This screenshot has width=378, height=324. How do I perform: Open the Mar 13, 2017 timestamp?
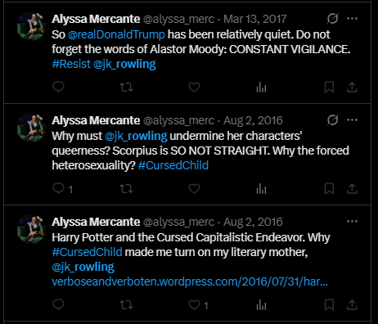[x=255, y=19]
